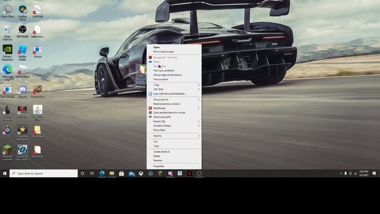Viewport: 380px width, 214px height.
Task: Select the VideoPad Video Editor desktop icon
Action: click(x=23, y=133)
